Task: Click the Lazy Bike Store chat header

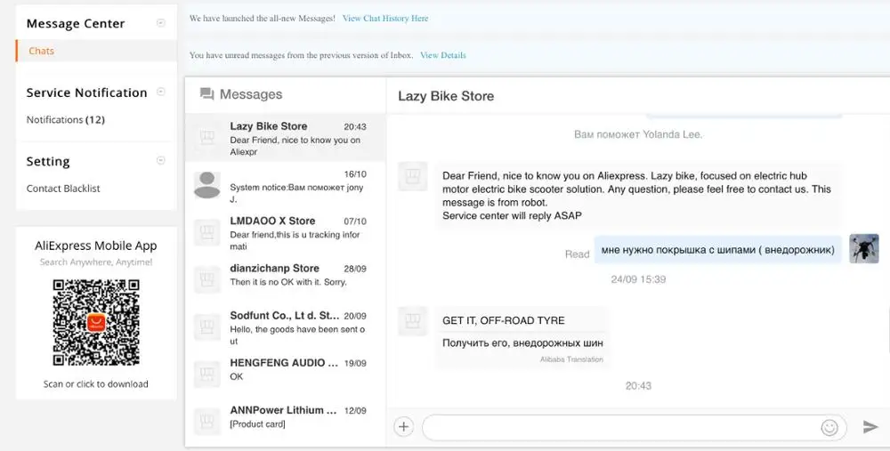Action: tap(446, 96)
